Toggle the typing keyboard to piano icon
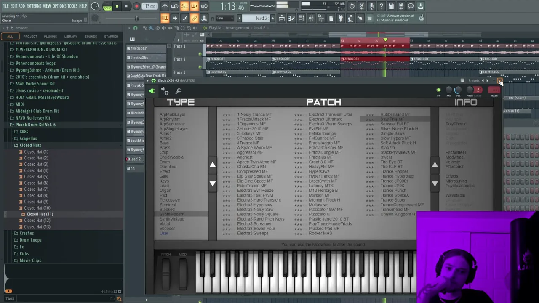The width and height of the screenshot is (539, 303). click(x=165, y=18)
